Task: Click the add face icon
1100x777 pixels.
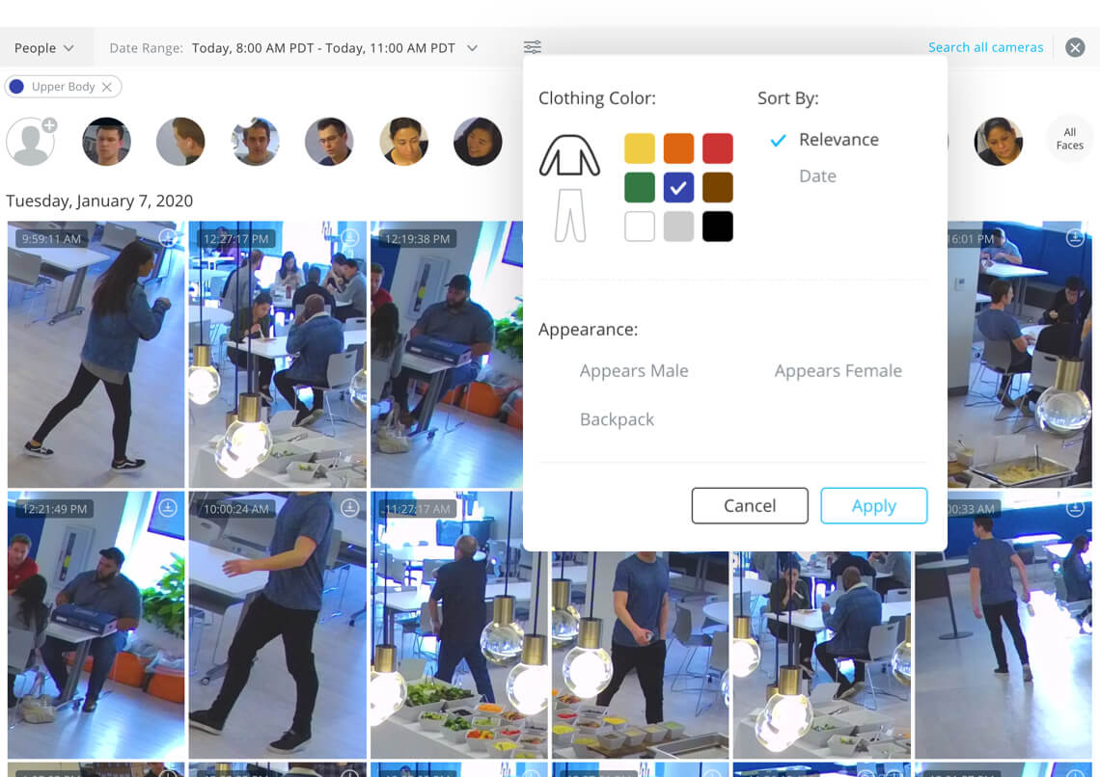Action: (x=31, y=142)
